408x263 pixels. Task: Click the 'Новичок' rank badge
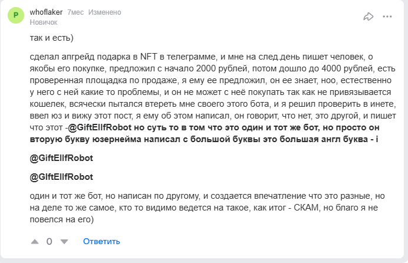point(44,22)
